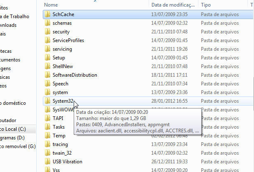This screenshot has height=172, width=254.
Task: Click the twain_32 folder icon
Action: click(48, 153)
